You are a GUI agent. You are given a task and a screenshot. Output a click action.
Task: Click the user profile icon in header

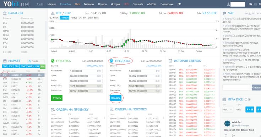click(x=228, y=4)
